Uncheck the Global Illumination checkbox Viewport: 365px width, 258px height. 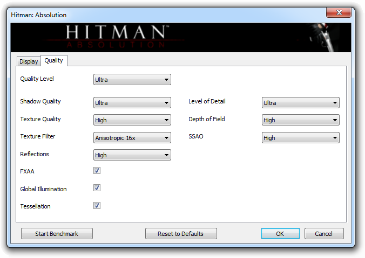click(x=97, y=187)
